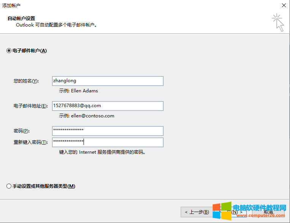This screenshot has width=290, height=223.
Task: Select the 电子邮件帐户(A) radio button
Action: 9,51
